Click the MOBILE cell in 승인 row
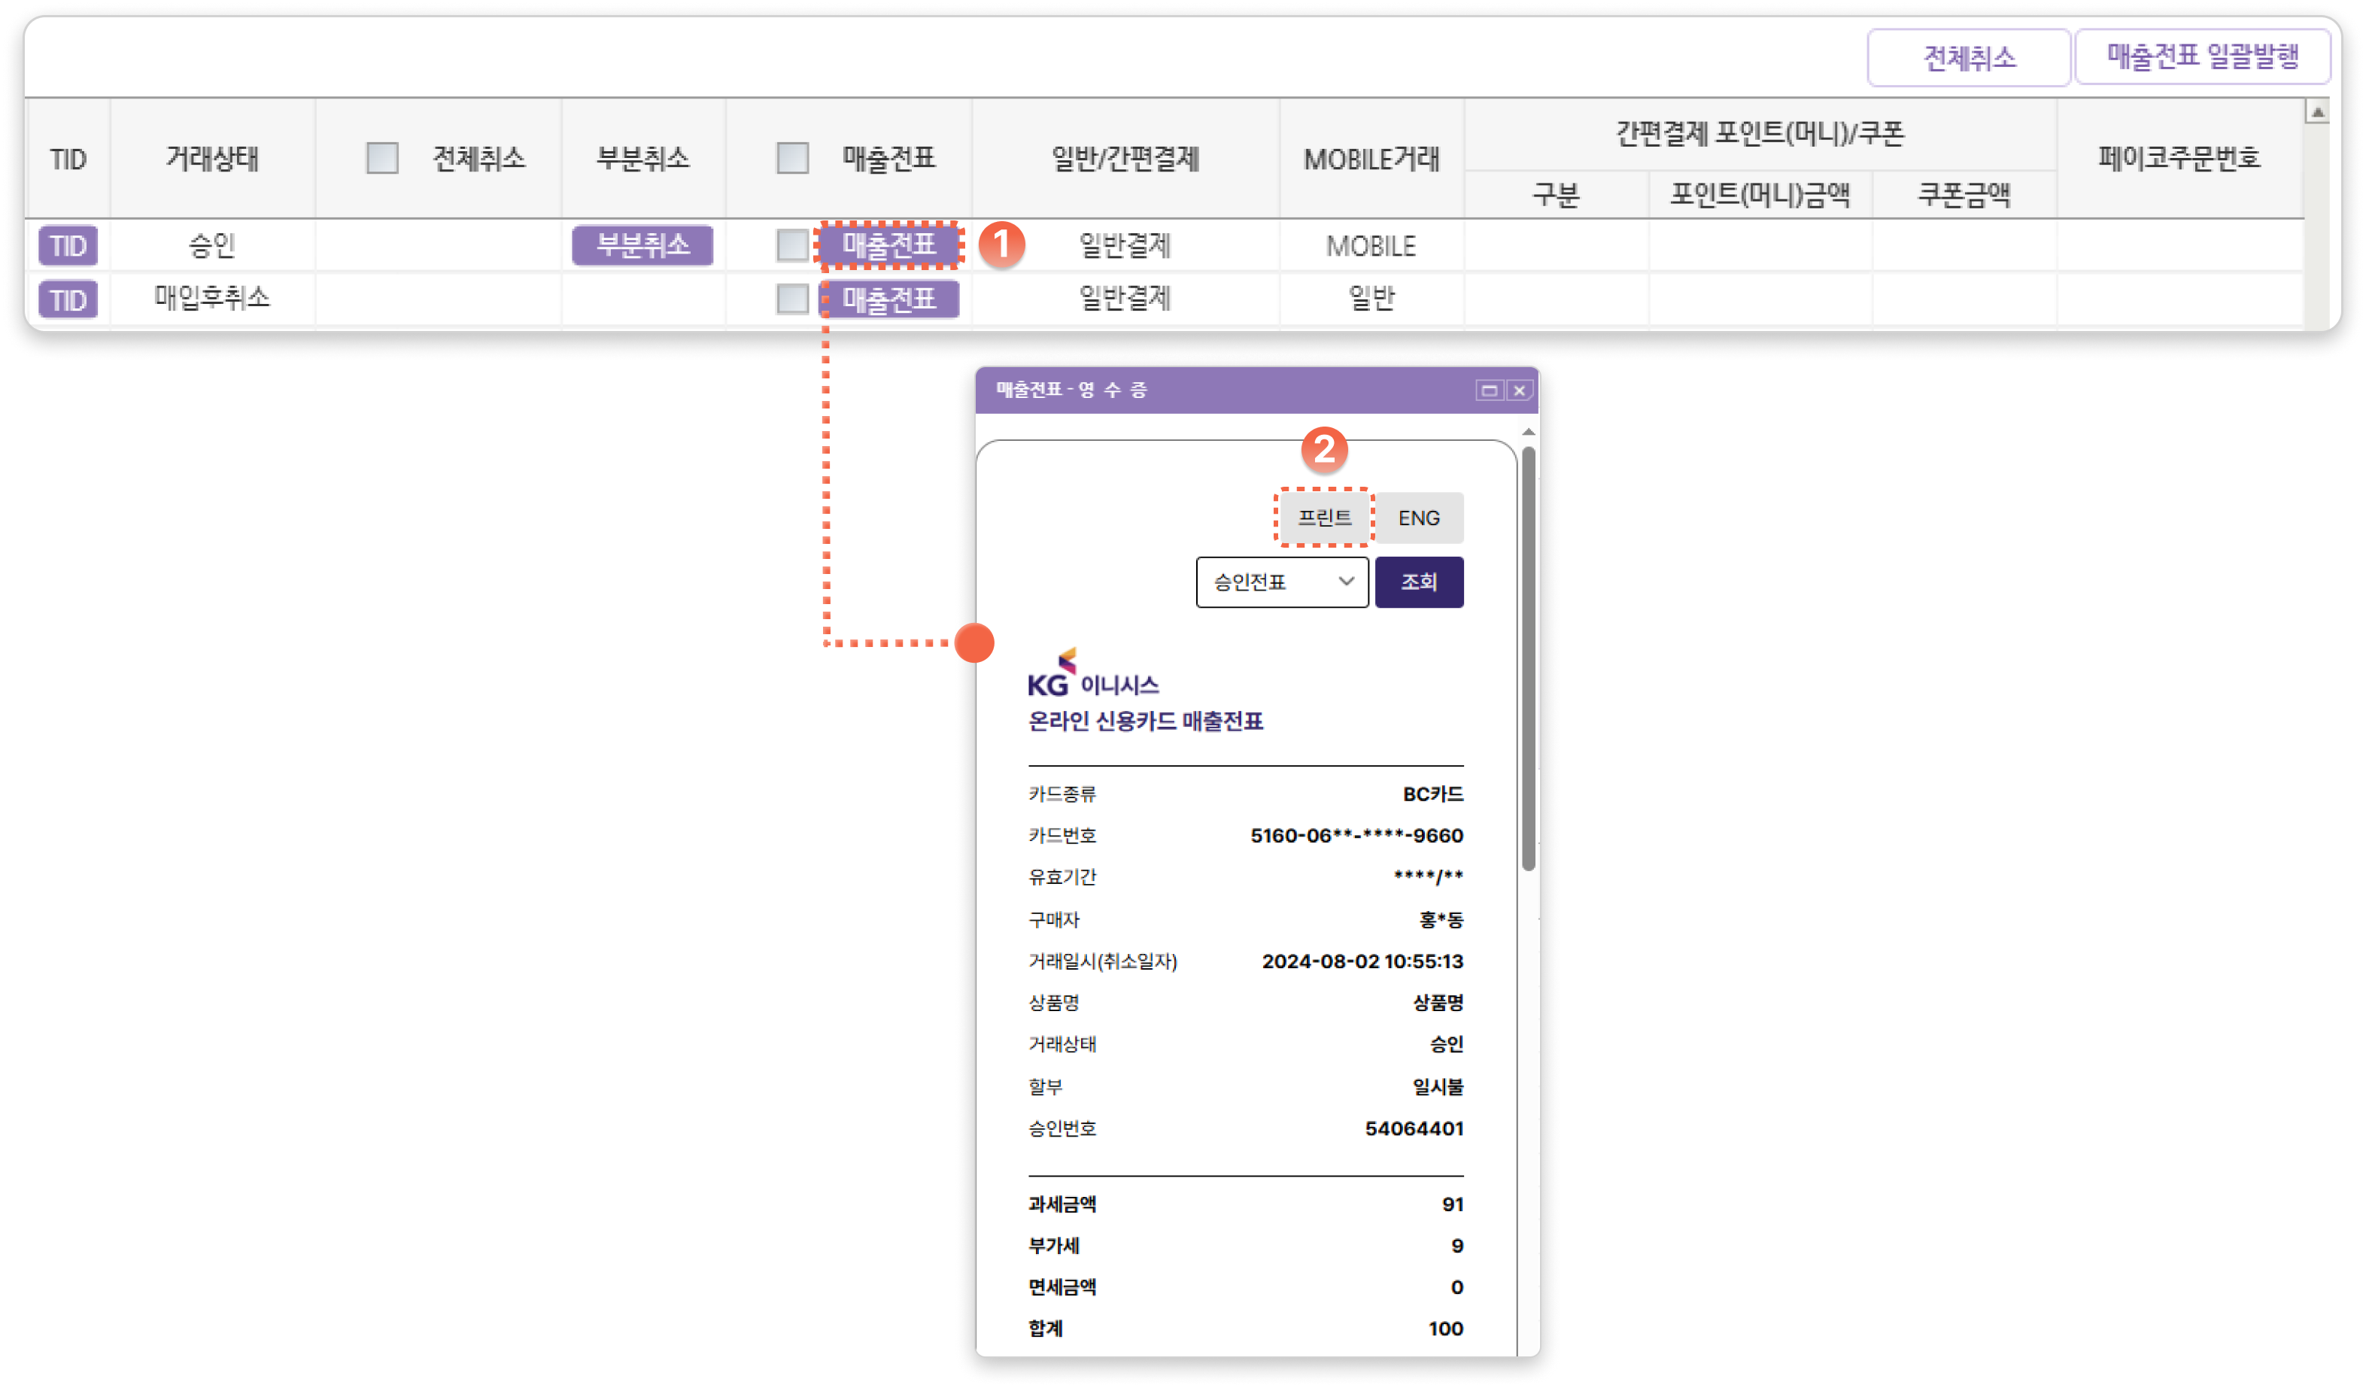 1371,246
